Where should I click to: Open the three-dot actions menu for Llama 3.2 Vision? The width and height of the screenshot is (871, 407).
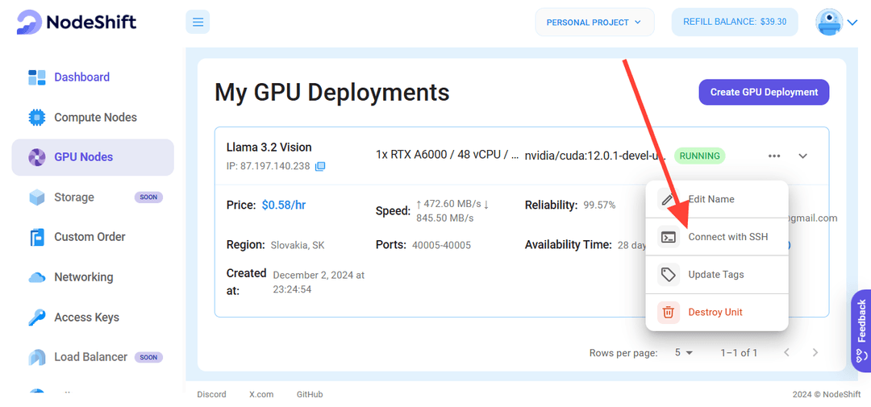(x=773, y=156)
